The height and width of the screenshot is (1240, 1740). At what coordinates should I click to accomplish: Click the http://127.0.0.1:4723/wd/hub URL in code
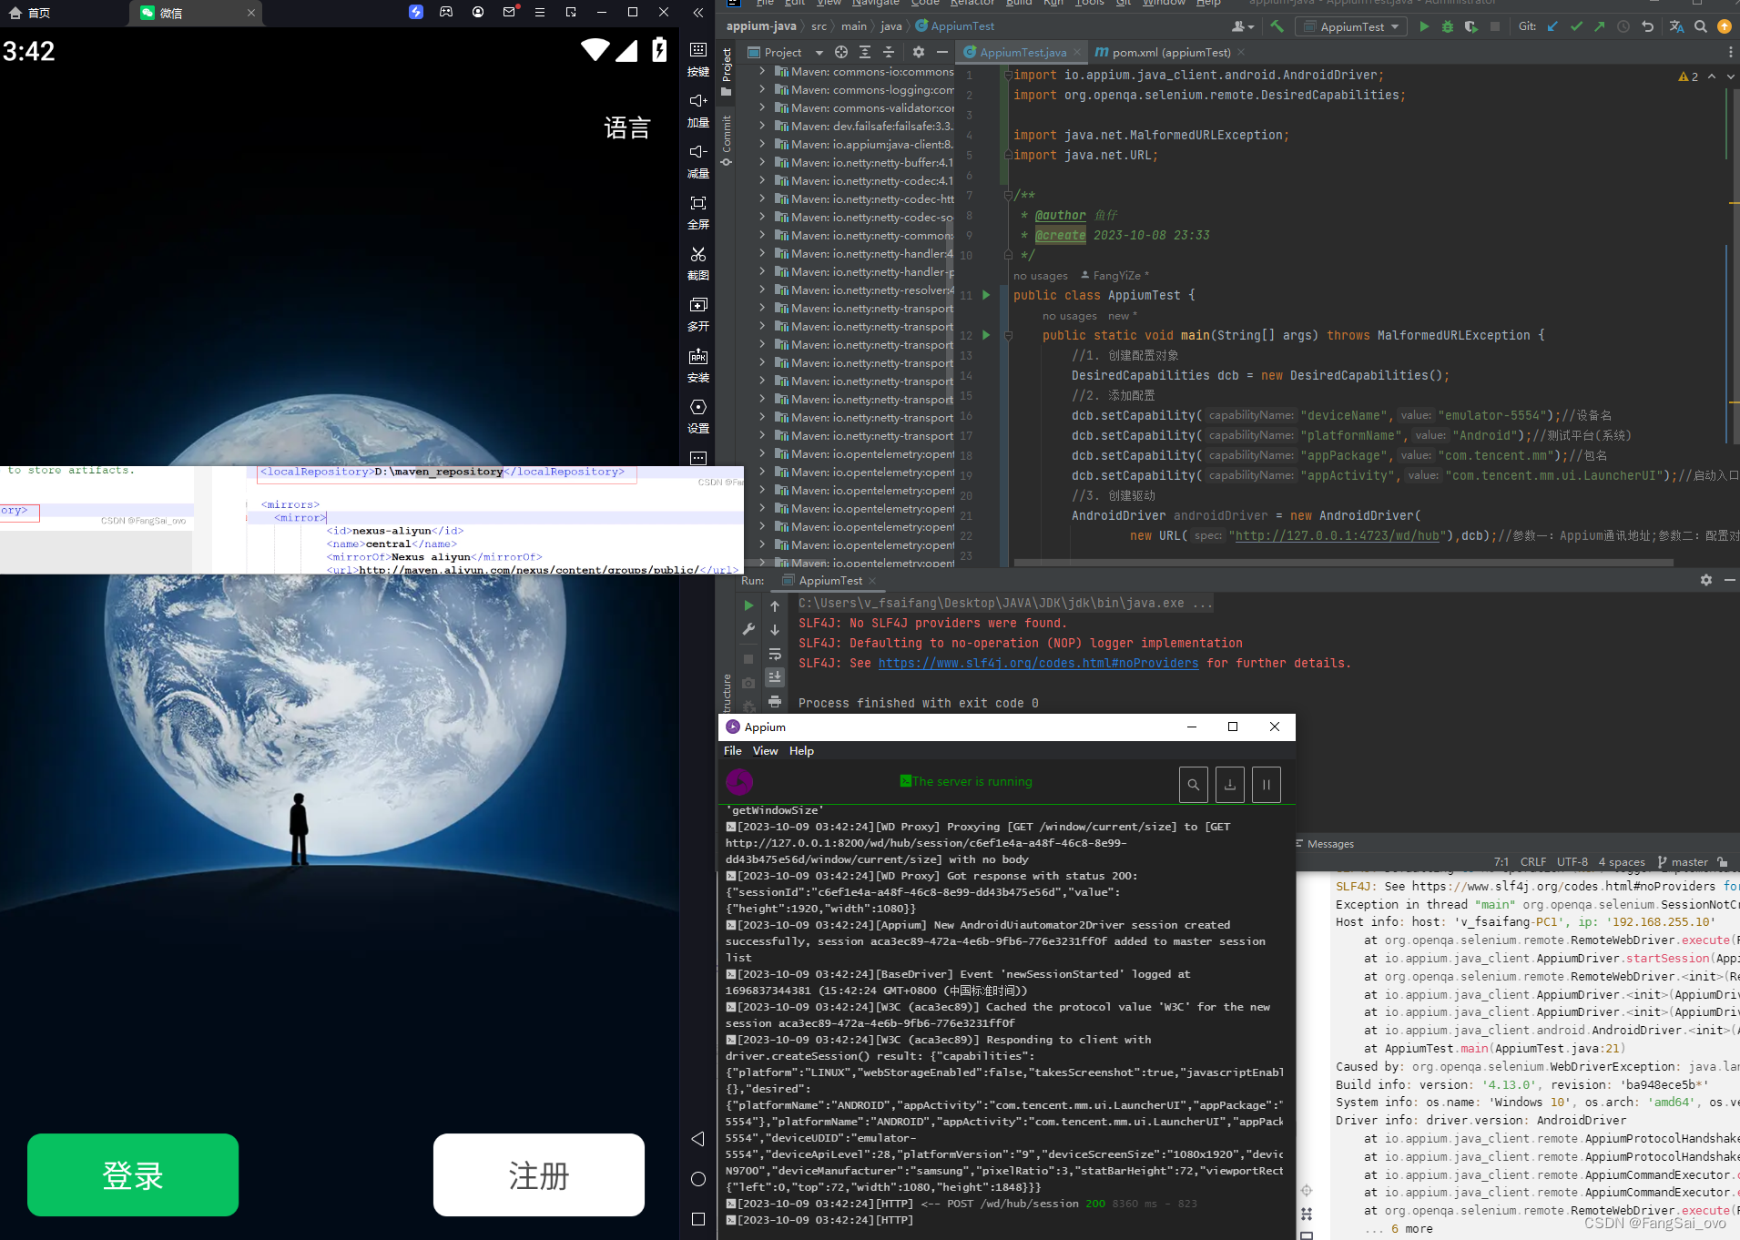pyautogui.click(x=1338, y=535)
